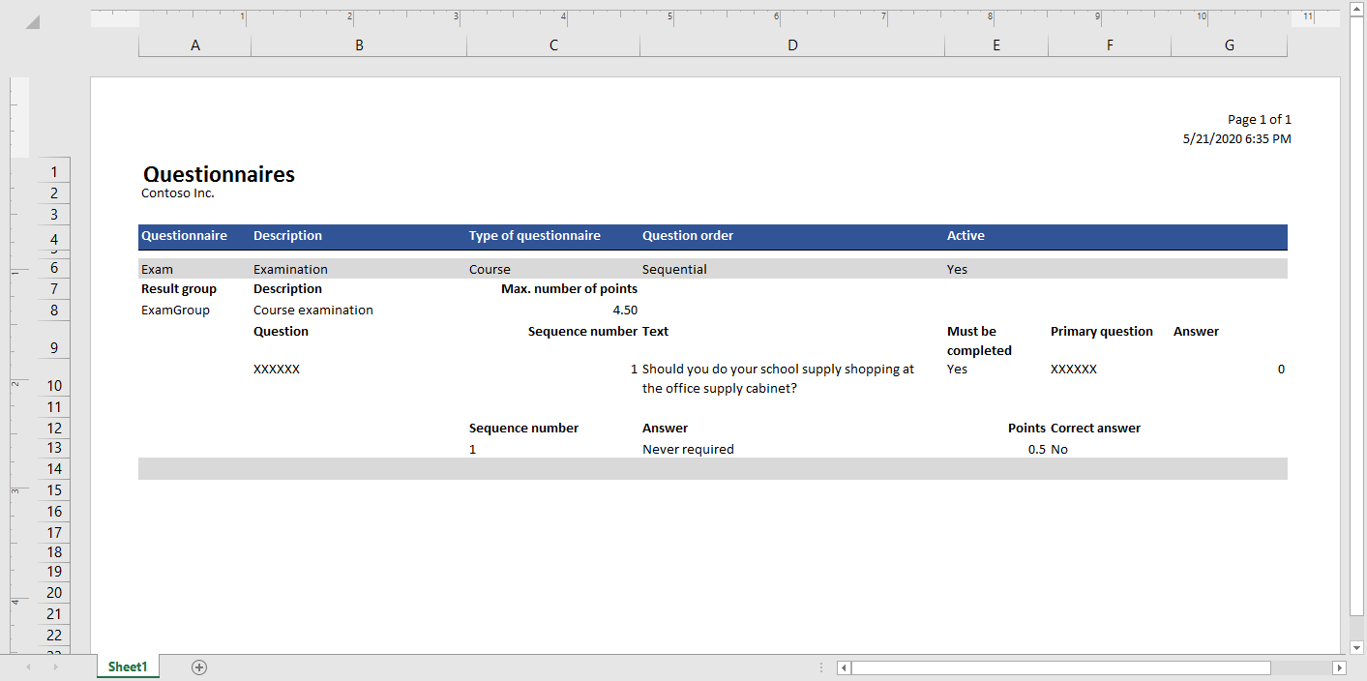Click the next sheet navigation arrow
The height and width of the screenshot is (681, 1367).
coord(56,666)
